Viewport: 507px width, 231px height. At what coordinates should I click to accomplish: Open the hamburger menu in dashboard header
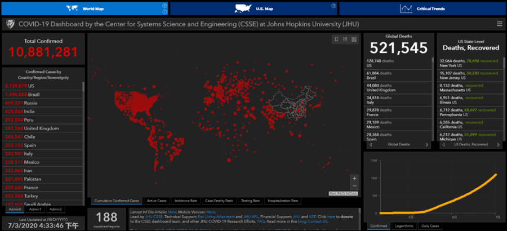[500, 24]
